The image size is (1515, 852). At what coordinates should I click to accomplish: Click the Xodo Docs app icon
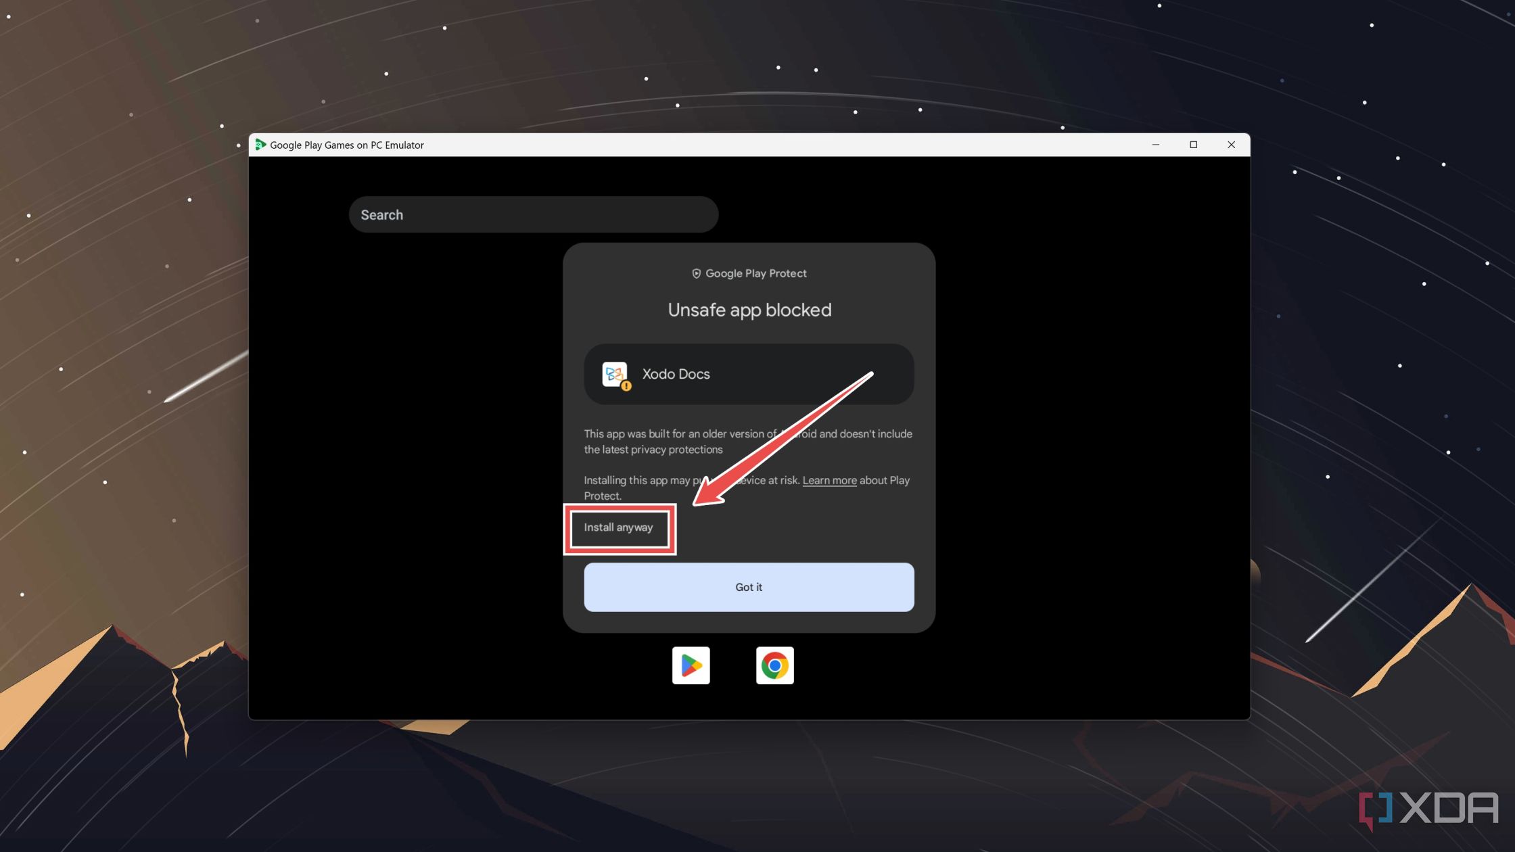pyautogui.click(x=614, y=373)
